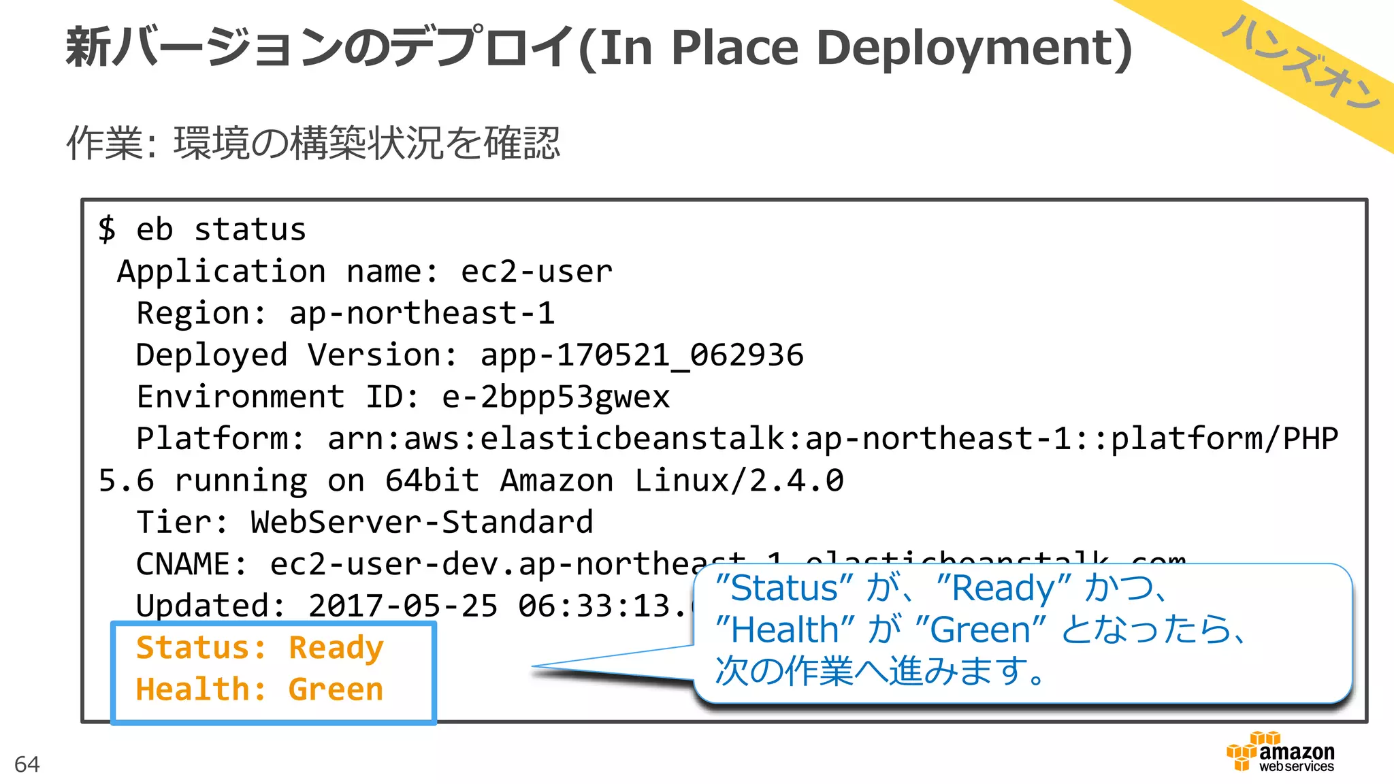Click 'Environment ID: e-2bpp53gwex' line

[403, 397]
